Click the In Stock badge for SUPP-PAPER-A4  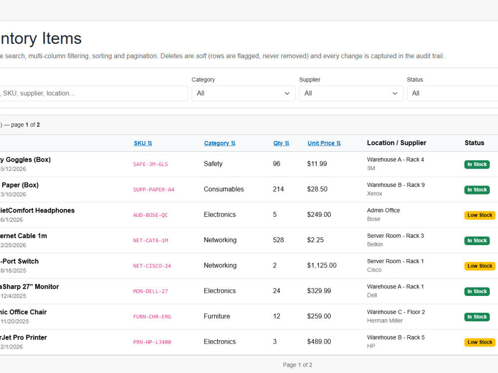point(477,189)
